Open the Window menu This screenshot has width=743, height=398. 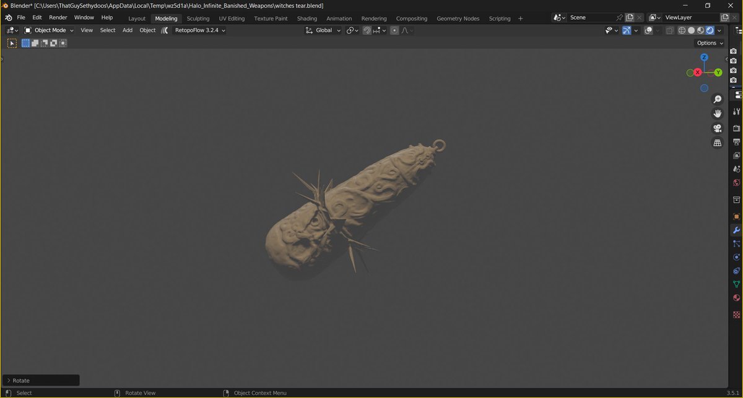click(x=84, y=18)
